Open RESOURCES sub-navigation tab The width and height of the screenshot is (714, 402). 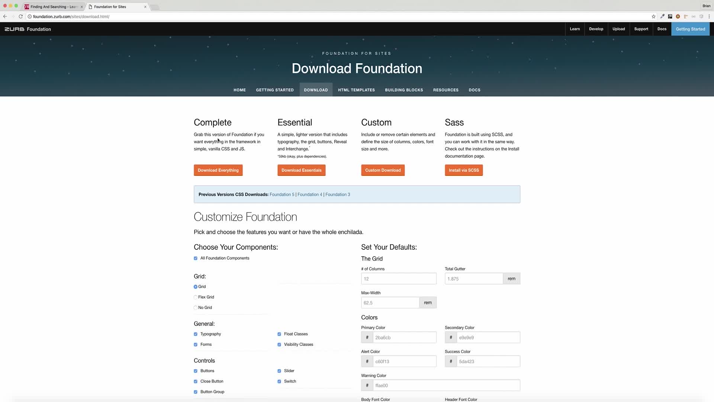pyautogui.click(x=446, y=90)
